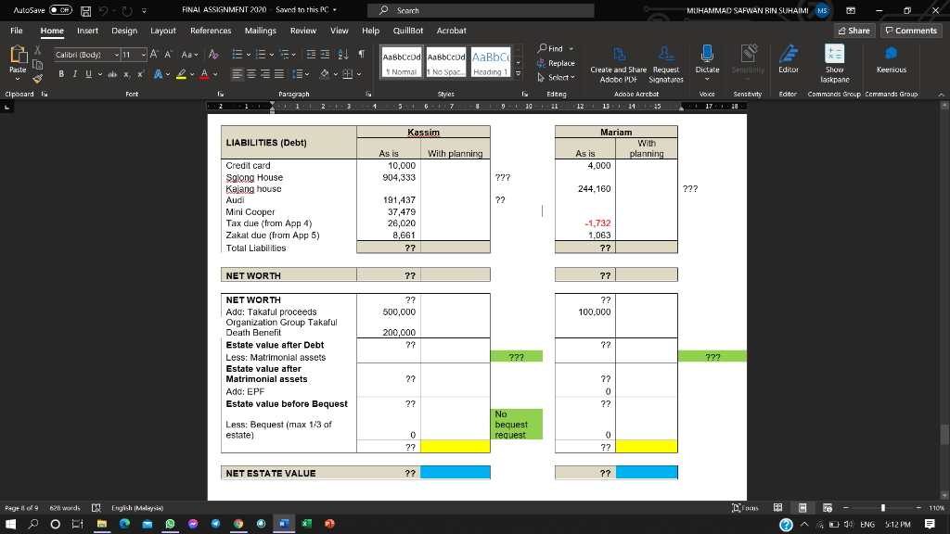Open WhatsApp from the taskbar
The image size is (950, 534).
pyautogui.click(x=171, y=524)
